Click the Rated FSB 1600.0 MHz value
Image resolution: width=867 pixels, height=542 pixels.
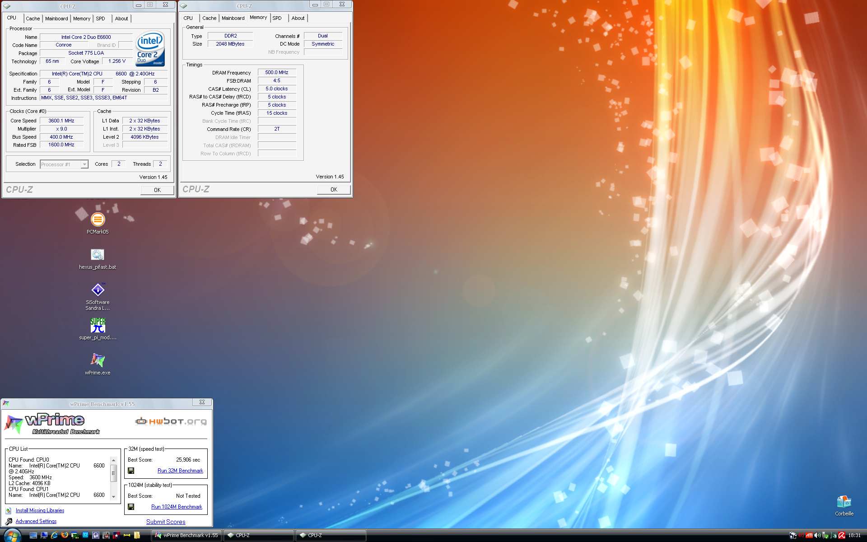(61, 145)
